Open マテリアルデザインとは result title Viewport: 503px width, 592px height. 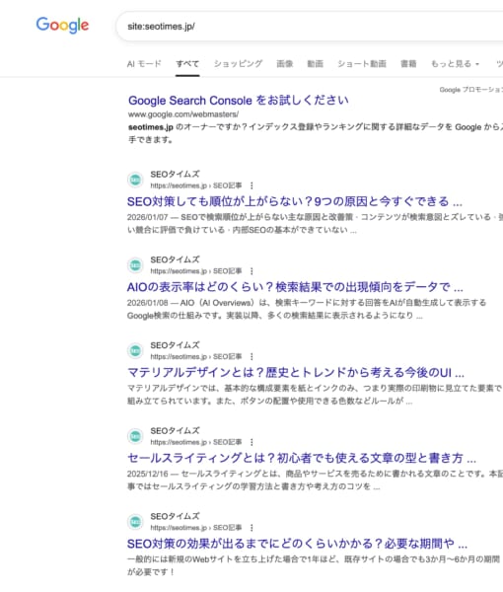pos(296,373)
